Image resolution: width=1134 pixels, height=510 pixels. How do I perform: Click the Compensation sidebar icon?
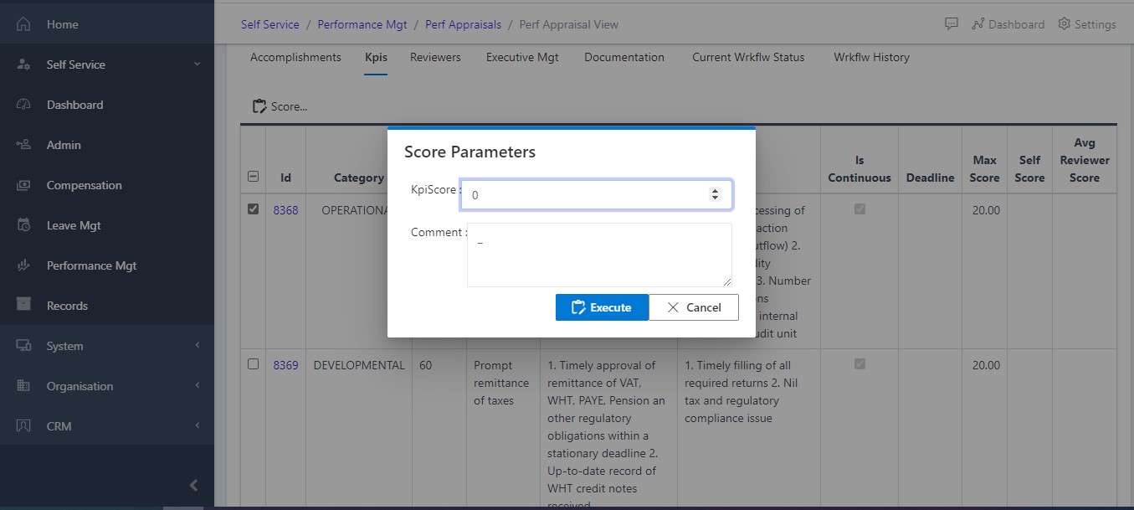tap(23, 184)
